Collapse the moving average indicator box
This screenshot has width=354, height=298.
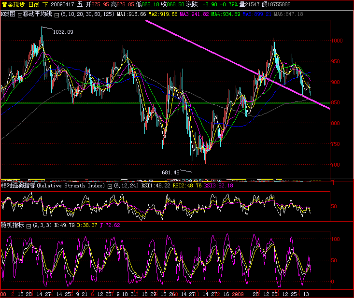(x=20, y=15)
